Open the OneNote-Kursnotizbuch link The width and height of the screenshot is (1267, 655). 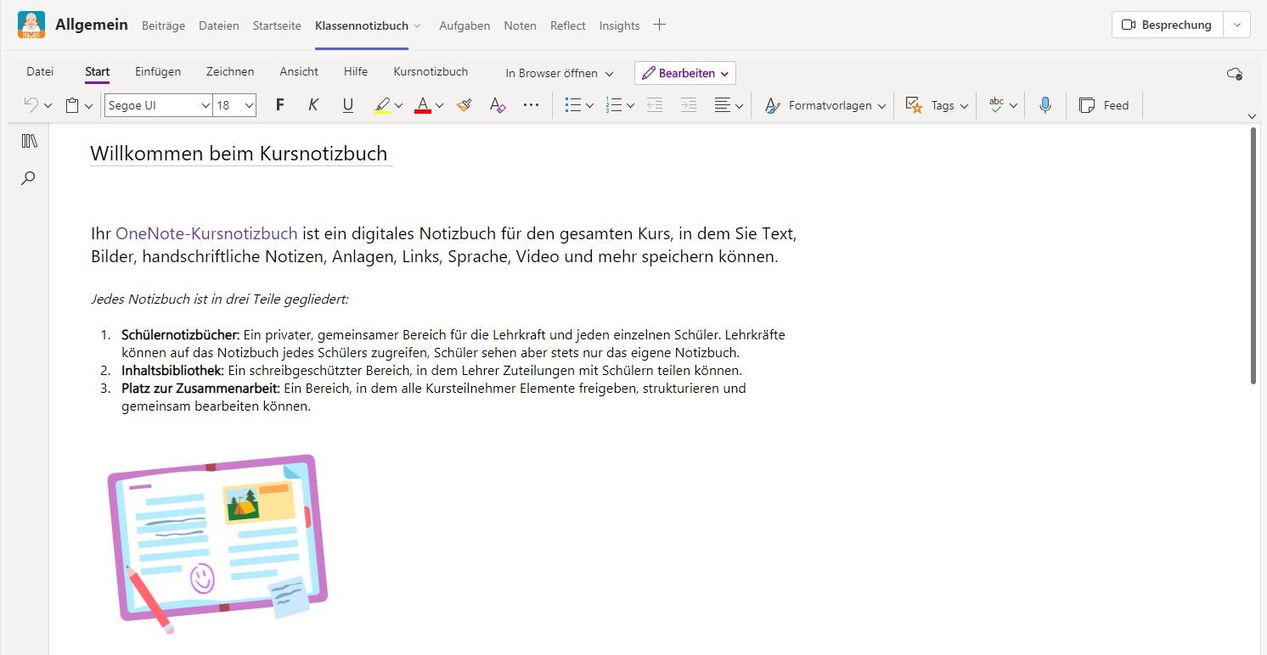pyautogui.click(x=206, y=233)
